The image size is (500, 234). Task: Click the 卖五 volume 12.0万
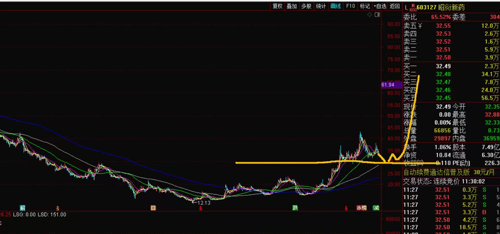[x=490, y=26]
